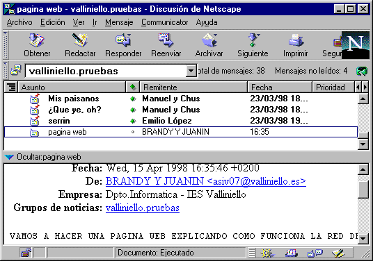This screenshot has width=373, height=261.
Task: Click the message icon for serrin
Action: point(35,121)
